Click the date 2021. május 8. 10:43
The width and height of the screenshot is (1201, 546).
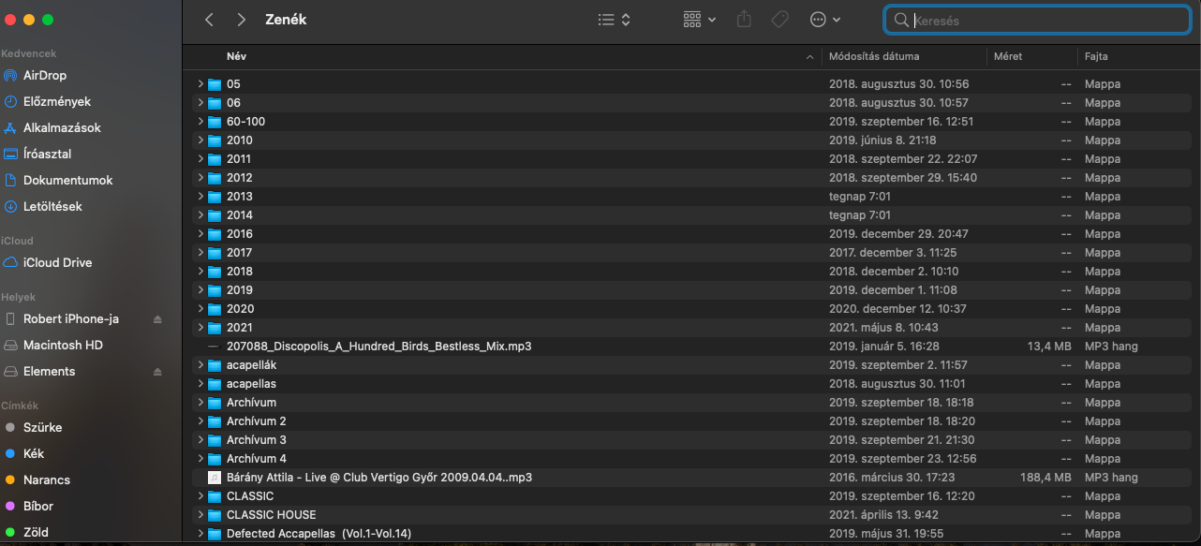click(x=883, y=328)
